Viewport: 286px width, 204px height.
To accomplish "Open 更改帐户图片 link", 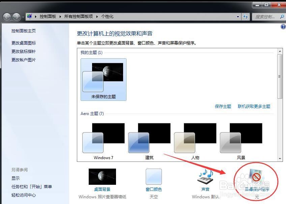I will 24,60.
